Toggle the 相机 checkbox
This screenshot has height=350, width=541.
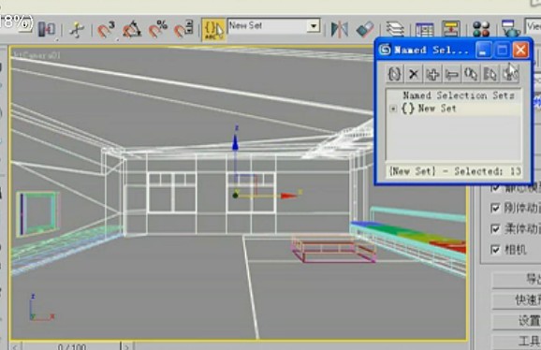(x=495, y=249)
